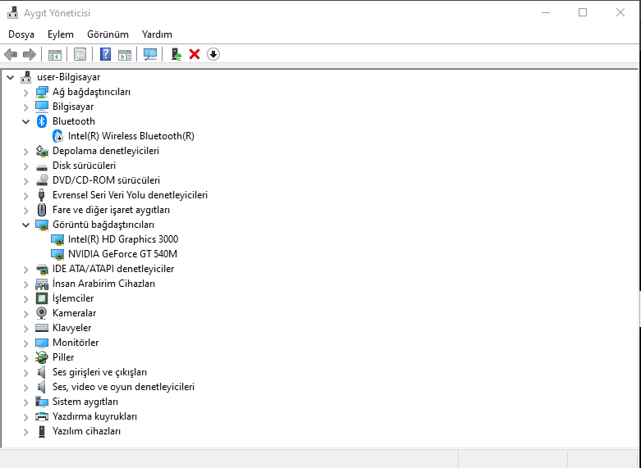Open the Eylem menu
641x468 pixels.
pos(61,34)
